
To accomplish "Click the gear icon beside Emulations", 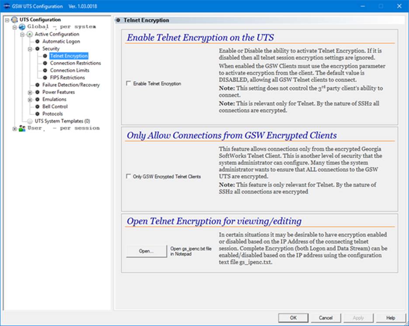I will [37, 99].
